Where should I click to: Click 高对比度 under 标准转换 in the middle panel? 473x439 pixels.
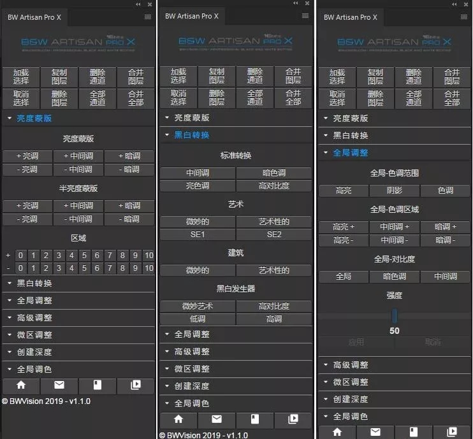273,185
